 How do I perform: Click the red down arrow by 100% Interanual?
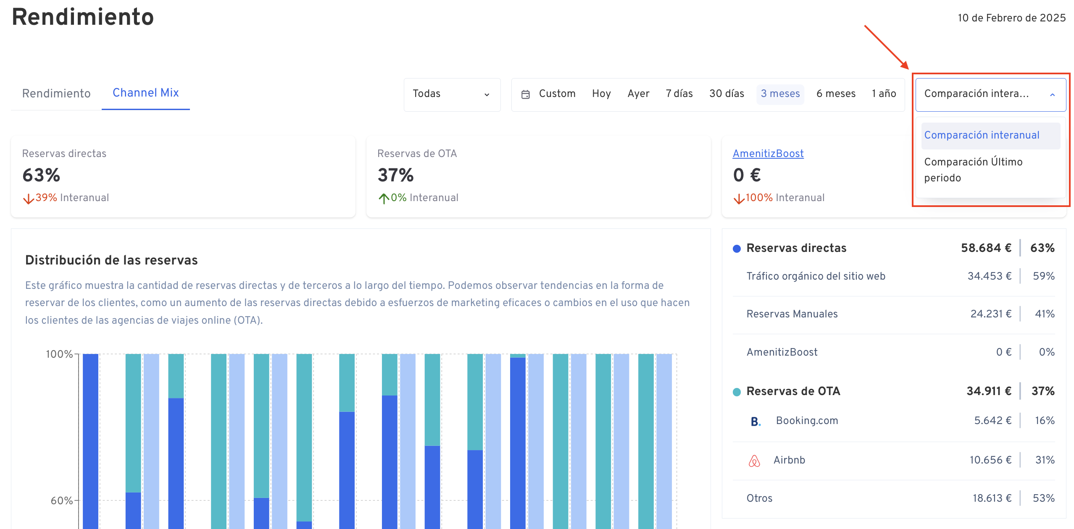pyautogui.click(x=739, y=199)
